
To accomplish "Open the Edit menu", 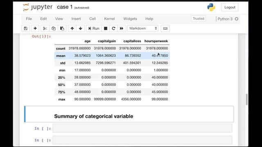I will click(x=43, y=19).
